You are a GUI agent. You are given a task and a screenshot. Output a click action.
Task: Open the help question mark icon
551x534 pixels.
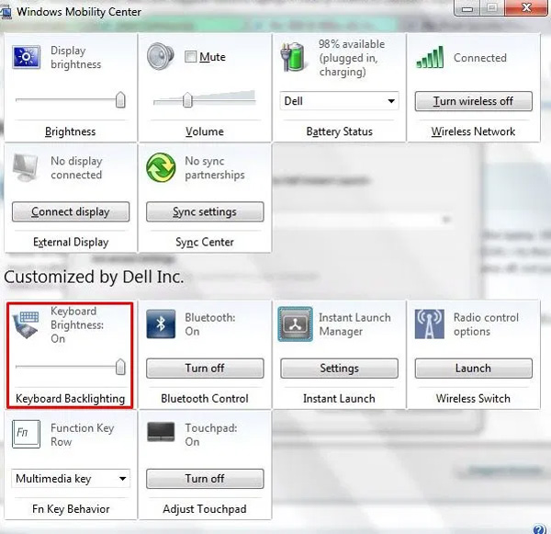point(539,528)
